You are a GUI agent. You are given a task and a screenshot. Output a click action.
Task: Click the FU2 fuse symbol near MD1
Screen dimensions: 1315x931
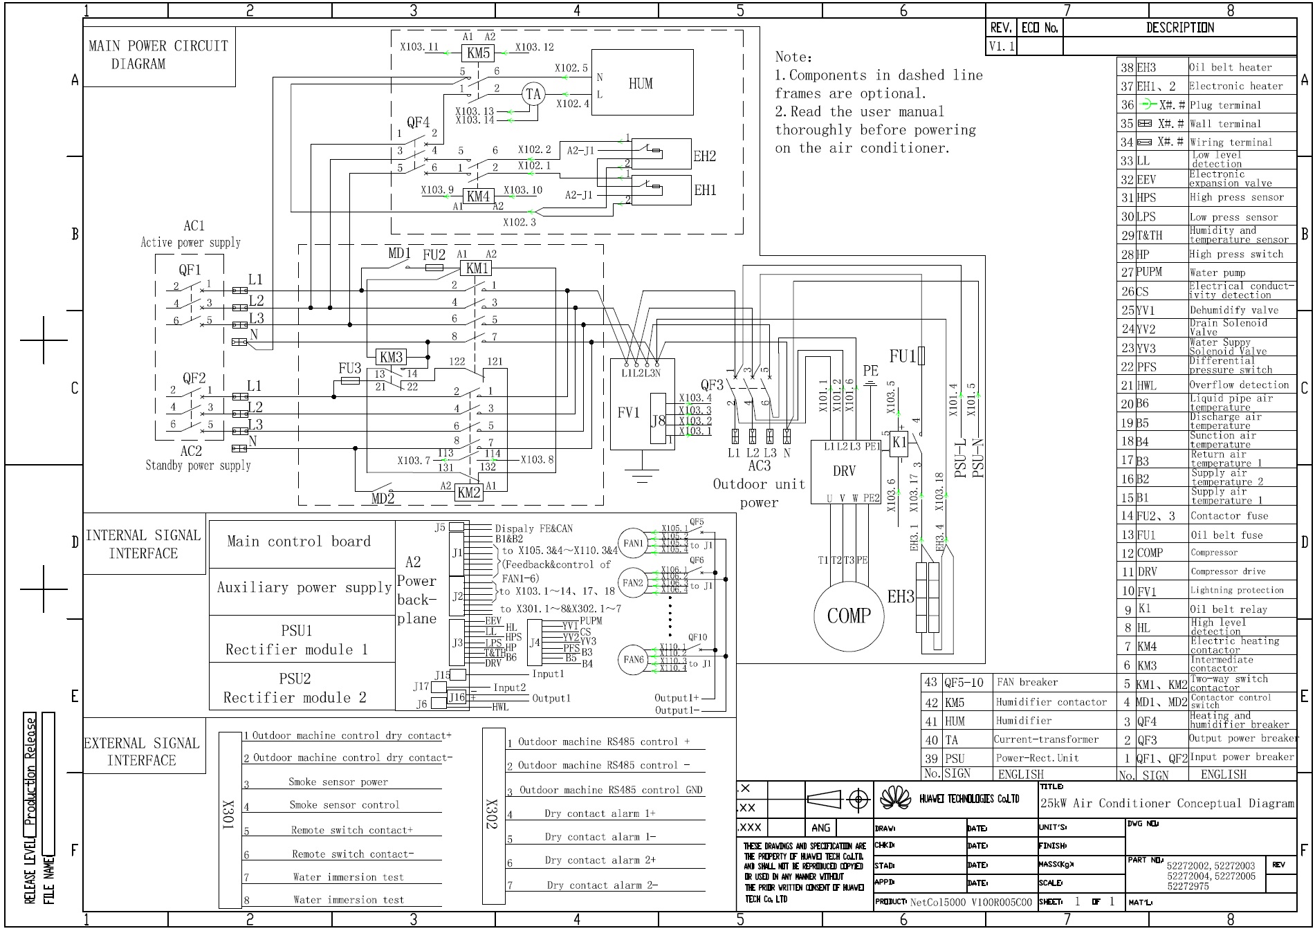(434, 267)
